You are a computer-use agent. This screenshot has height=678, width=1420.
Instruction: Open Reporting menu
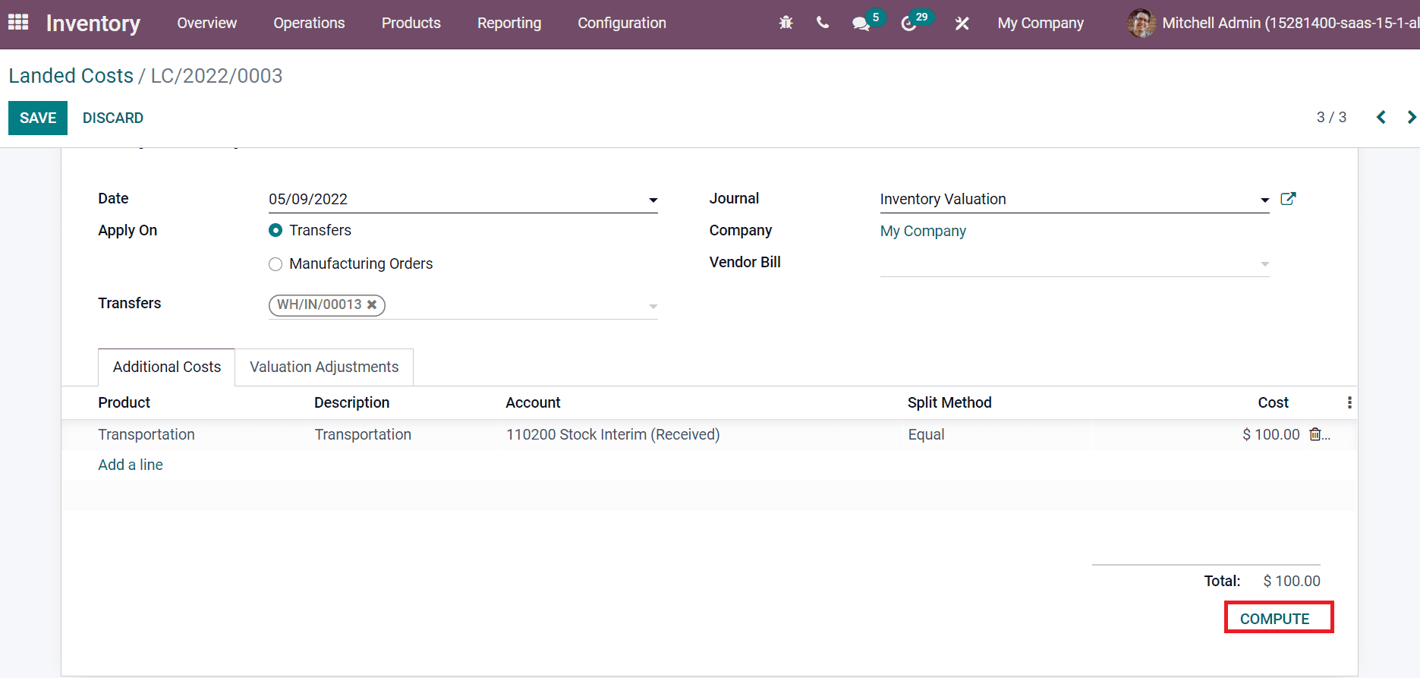tap(509, 23)
